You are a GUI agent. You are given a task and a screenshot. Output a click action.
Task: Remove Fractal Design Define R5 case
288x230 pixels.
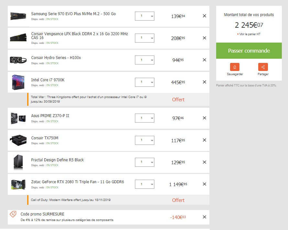(204, 162)
